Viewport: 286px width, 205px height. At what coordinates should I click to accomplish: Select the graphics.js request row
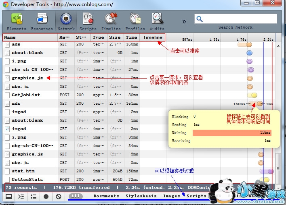pyautogui.click(x=27, y=78)
